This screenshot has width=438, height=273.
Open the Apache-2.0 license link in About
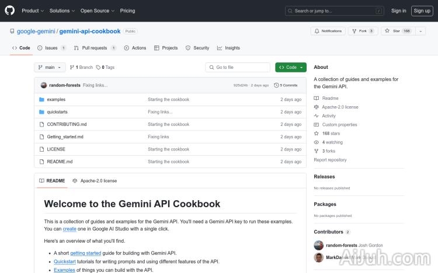pyautogui.click(x=336, y=107)
